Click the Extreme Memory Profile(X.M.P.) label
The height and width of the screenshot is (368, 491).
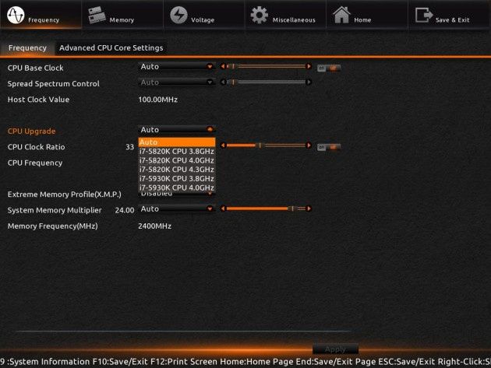coord(65,195)
